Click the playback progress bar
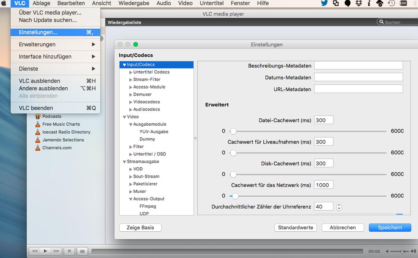The width and height of the screenshot is (418, 258). pyautogui.click(x=227, y=251)
